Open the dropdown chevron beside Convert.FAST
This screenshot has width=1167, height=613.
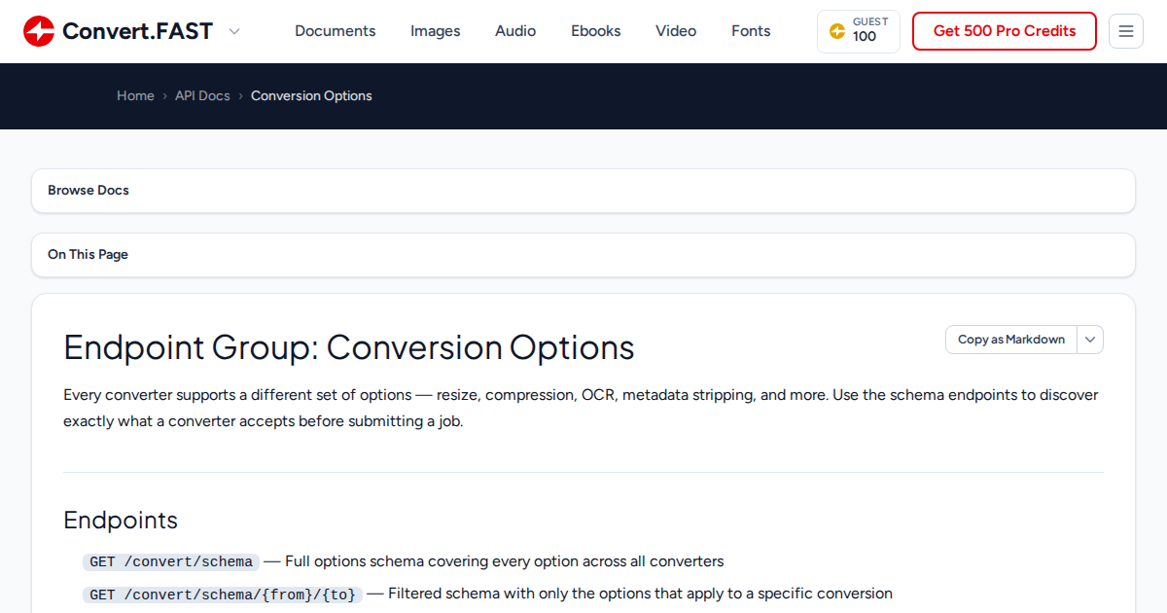[x=233, y=31]
